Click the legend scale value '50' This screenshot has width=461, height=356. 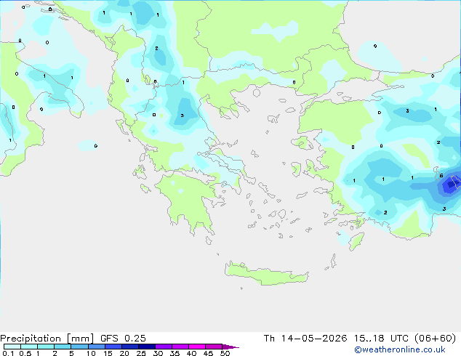tap(225, 353)
